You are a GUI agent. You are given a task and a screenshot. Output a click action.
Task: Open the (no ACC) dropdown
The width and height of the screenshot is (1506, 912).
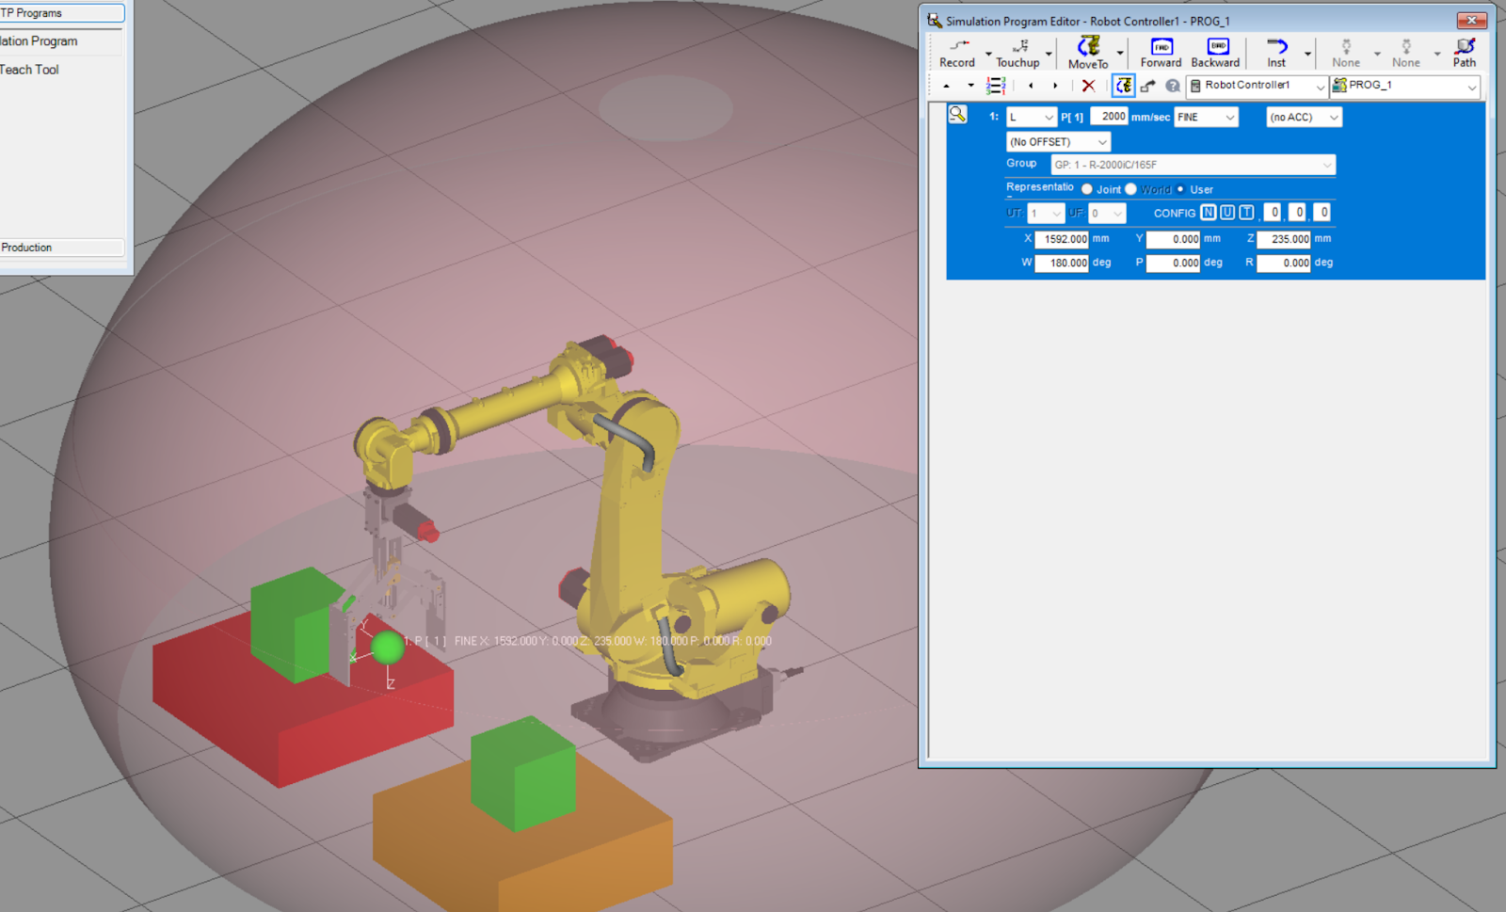tap(1304, 117)
